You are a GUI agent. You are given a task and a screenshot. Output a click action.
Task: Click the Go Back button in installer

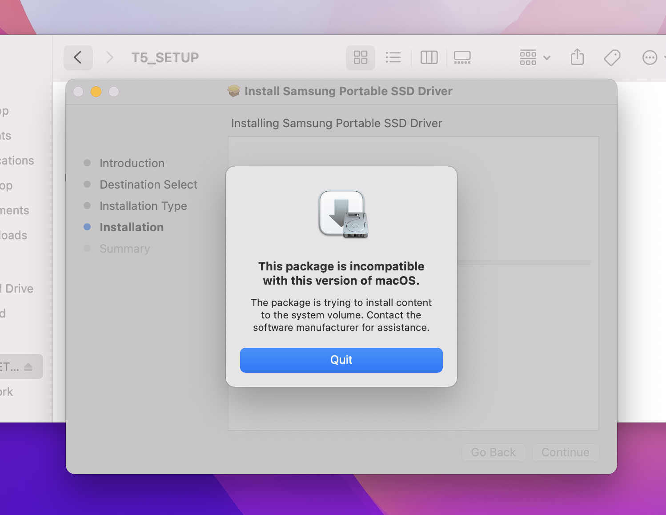[x=493, y=452]
